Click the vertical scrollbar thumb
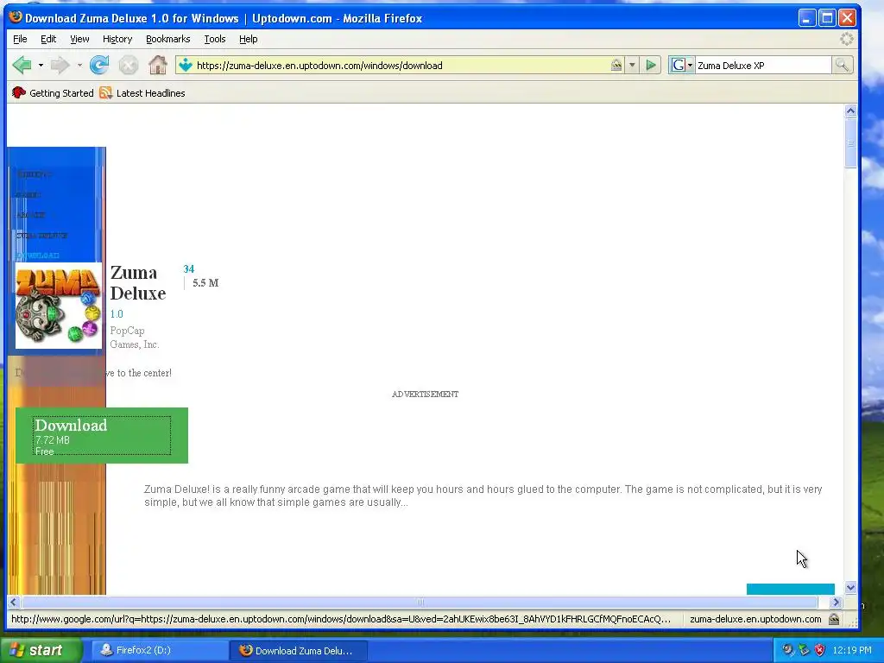 [x=850, y=142]
